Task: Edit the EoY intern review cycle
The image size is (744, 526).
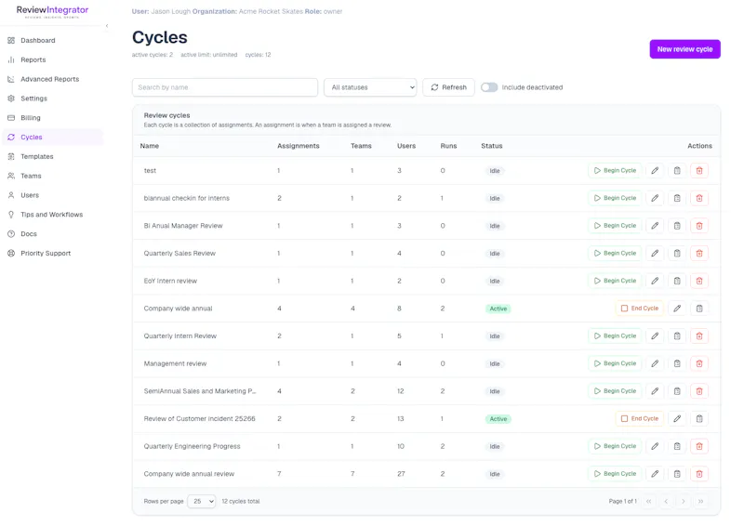Action: point(655,281)
